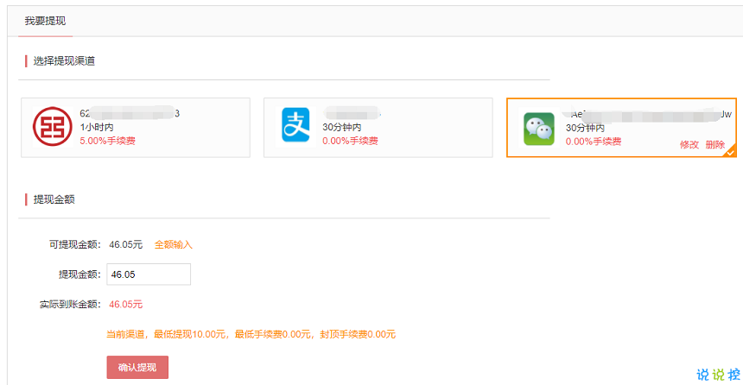Select the WeChat withdrawal channel card
Screen dimensions: 743x385
pyautogui.click(x=621, y=128)
